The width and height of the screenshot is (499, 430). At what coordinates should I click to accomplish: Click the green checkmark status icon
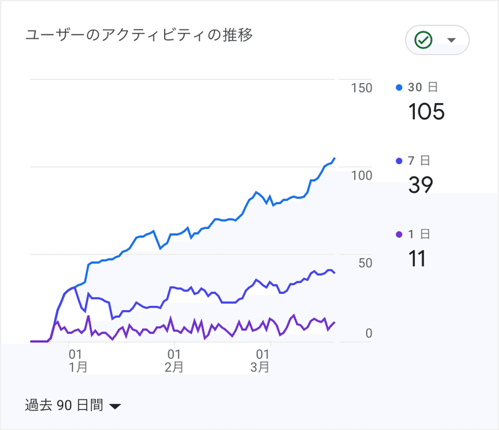[x=424, y=40]
